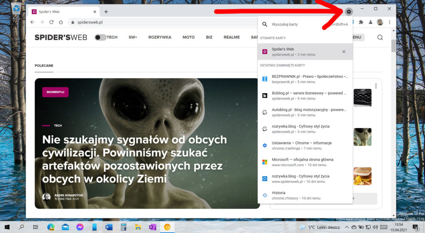The height and width of the screenshot is (233, 425).
Task: Launch Microsoft Edge Canary from taskbar
Action: tap(51, 227)
